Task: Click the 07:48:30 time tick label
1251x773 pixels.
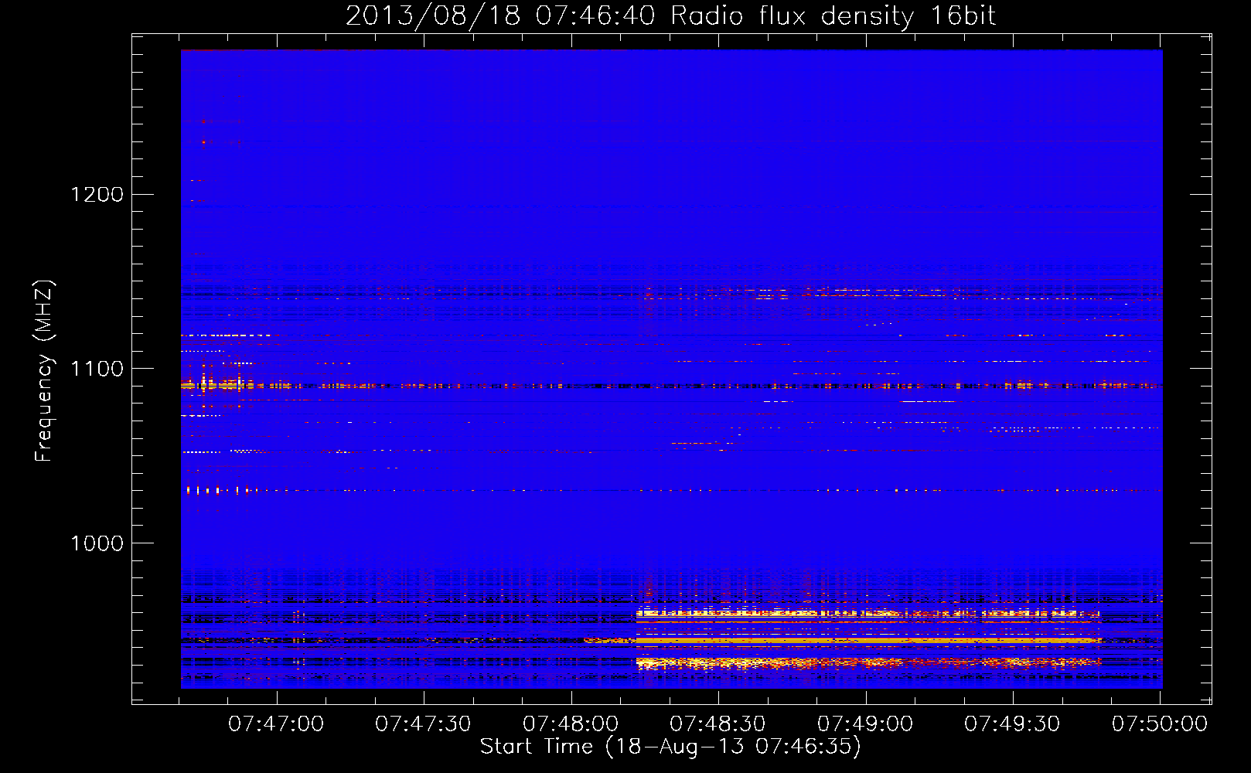Action: (718, 724)
